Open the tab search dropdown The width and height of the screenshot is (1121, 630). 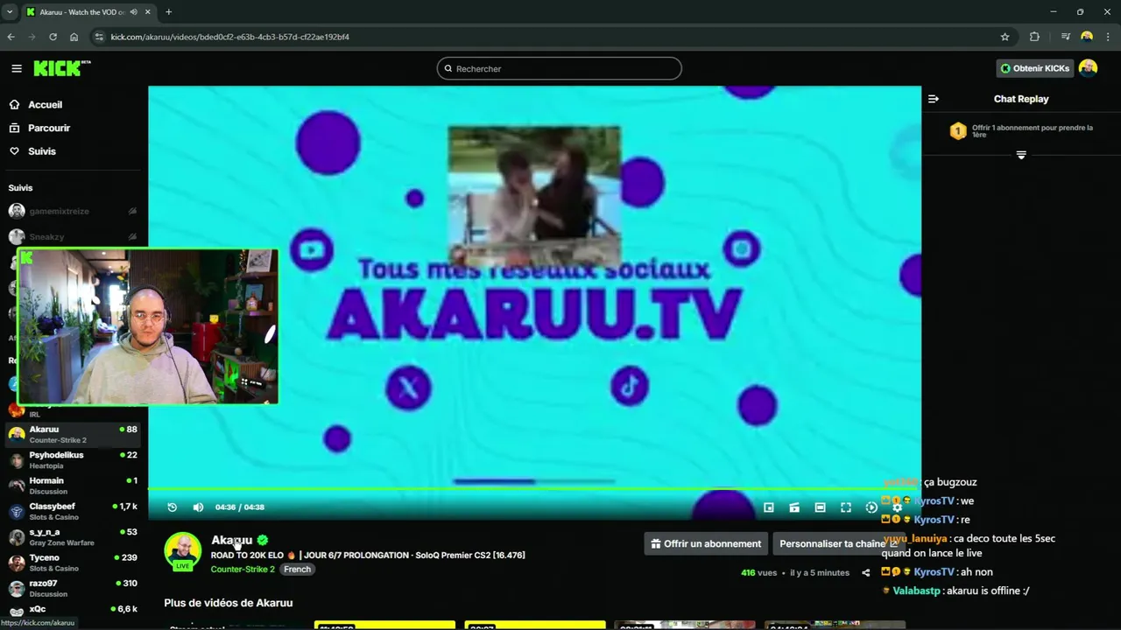point(9,12)
